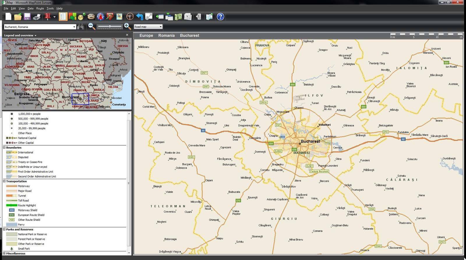Screen dimensions: 466x260
Task: Open the View menu
Action: point(22,8)
